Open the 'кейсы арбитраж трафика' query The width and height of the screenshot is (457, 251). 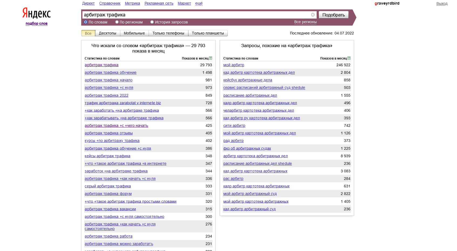(107, 156)
